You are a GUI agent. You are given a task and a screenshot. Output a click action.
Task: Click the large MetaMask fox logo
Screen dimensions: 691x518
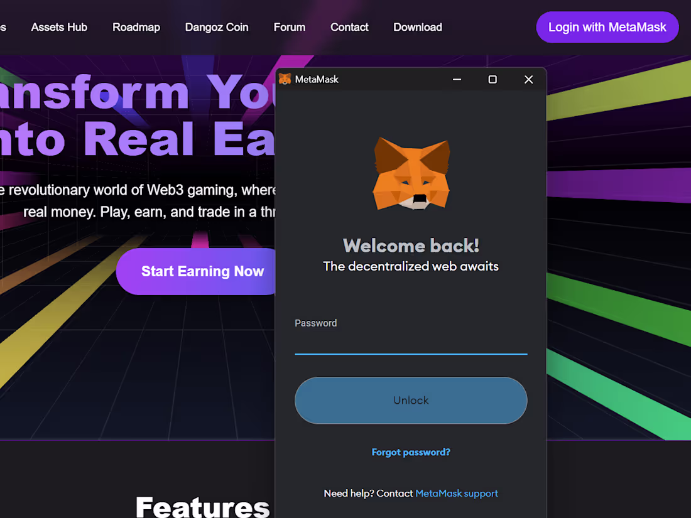tap(411, 174)
